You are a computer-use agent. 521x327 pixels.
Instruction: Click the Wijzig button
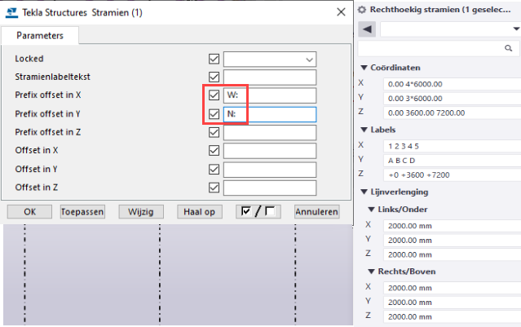click(141, 212)
